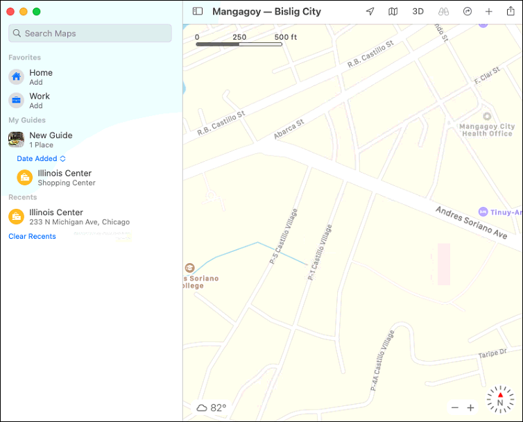Click the 82° weather indicator

click(x=212, y=408)
